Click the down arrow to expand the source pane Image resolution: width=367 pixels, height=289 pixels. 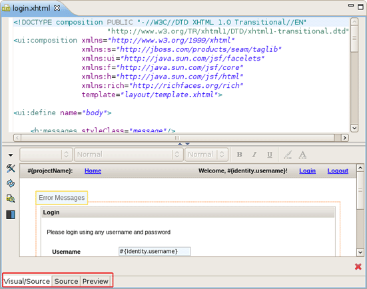(x=187, y=144)
